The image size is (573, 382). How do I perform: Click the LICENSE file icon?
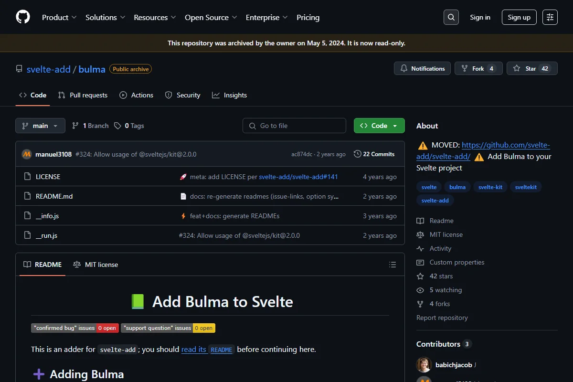[27, 177]
